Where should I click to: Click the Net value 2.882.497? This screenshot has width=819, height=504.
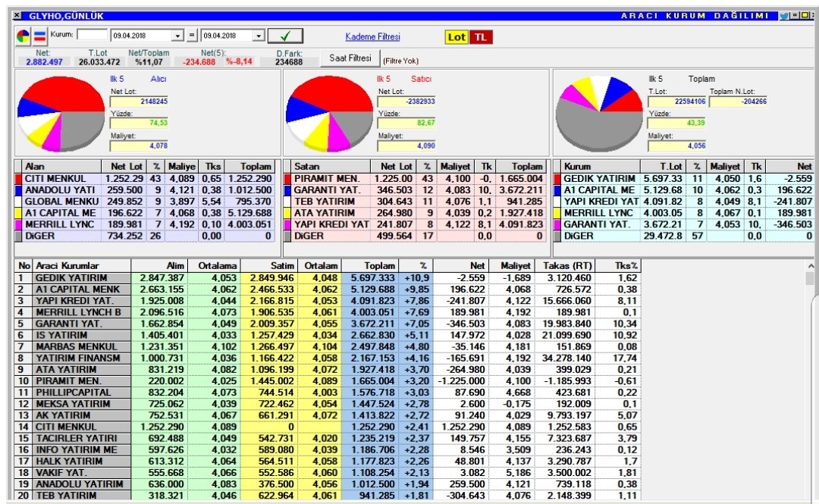click(44, 62)
